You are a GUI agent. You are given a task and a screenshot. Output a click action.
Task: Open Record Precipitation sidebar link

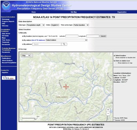(9, 63)
